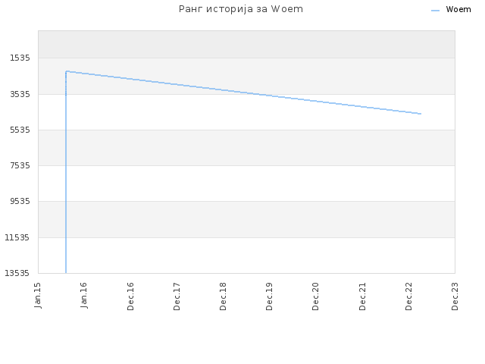
Task: Select the 13535 y-axis label
Action: pyautogui.click(x=17, y=273)
